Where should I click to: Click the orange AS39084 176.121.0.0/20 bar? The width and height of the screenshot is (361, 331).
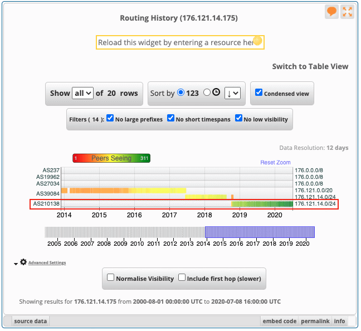pyautogui.click(x=124, y=191)
